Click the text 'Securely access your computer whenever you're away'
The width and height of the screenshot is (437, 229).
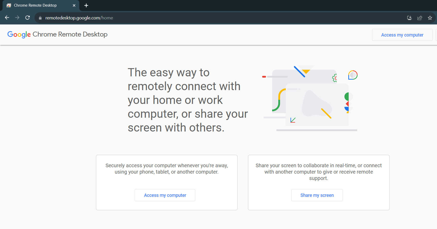166,165
